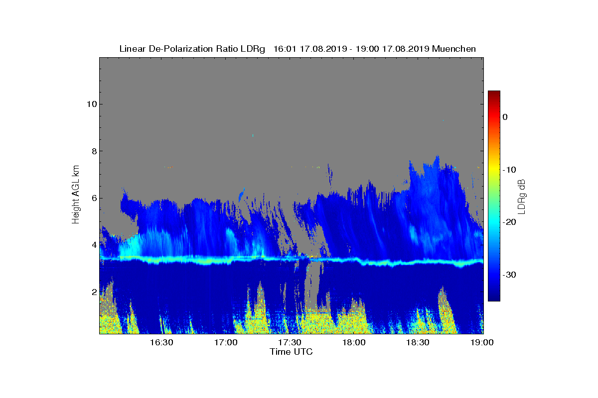
Task: Click the colorbar value -20
Action: 509,222
